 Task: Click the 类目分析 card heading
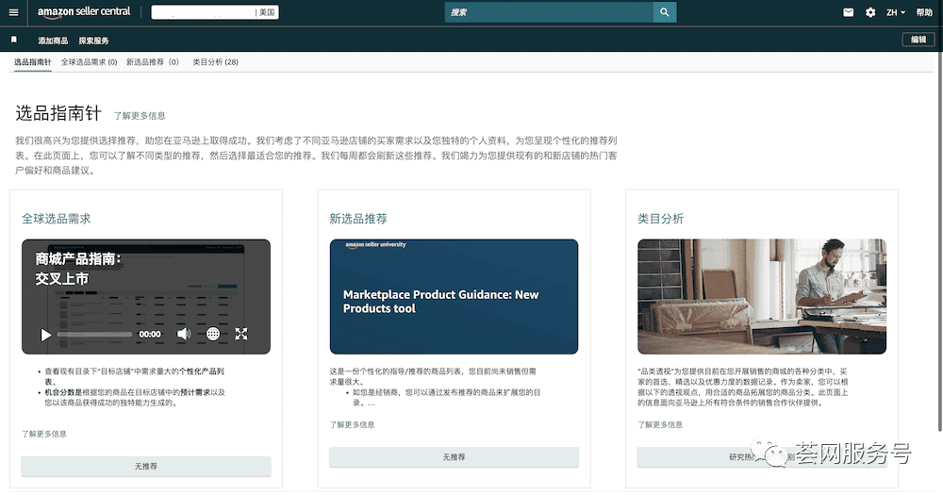pyautogui.click(x=660, y=219)
